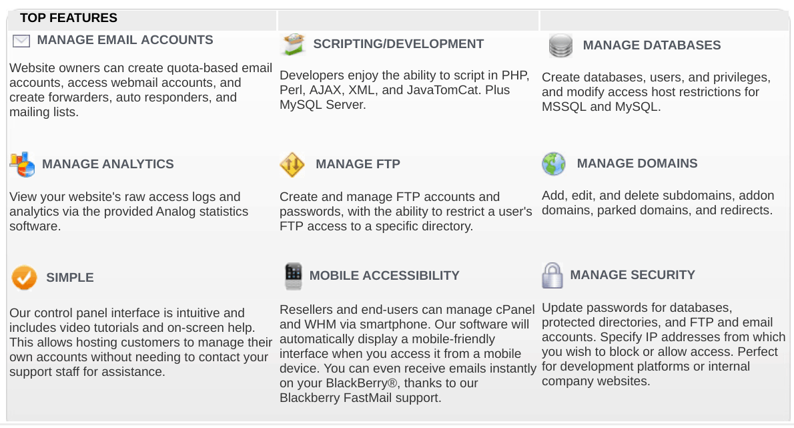
Task: Open the Manage FTP heading
Action: [x=358, y=164]
